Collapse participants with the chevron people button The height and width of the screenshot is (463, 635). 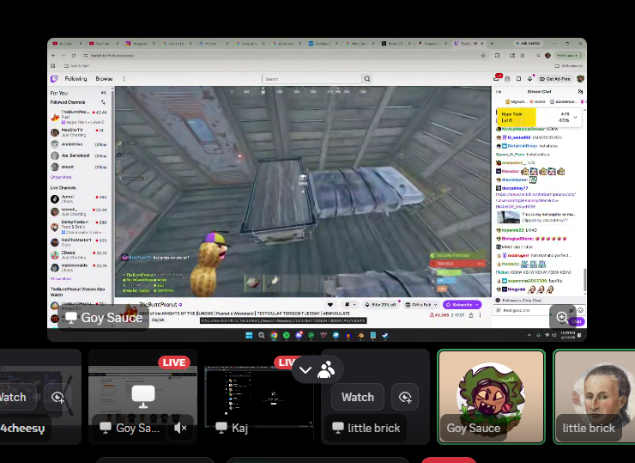[x=317, y=369]
